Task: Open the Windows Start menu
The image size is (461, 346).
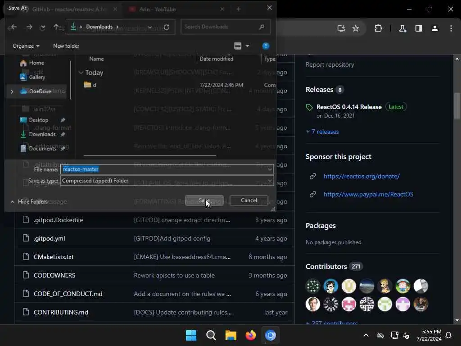Action: [191, 335]
